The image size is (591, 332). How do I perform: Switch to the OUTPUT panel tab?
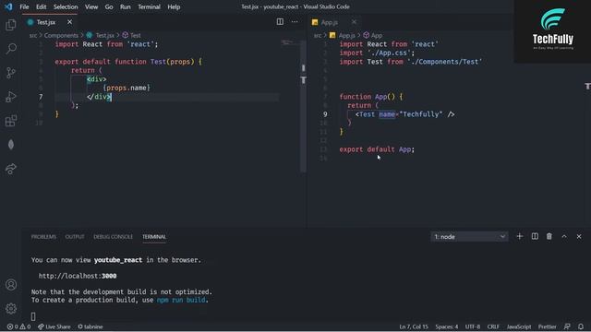coord(75,237)
